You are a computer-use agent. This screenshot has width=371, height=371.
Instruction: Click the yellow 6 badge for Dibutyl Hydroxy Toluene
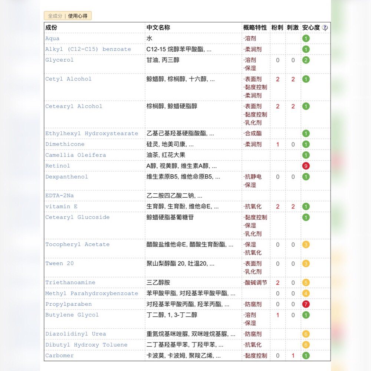306,345
